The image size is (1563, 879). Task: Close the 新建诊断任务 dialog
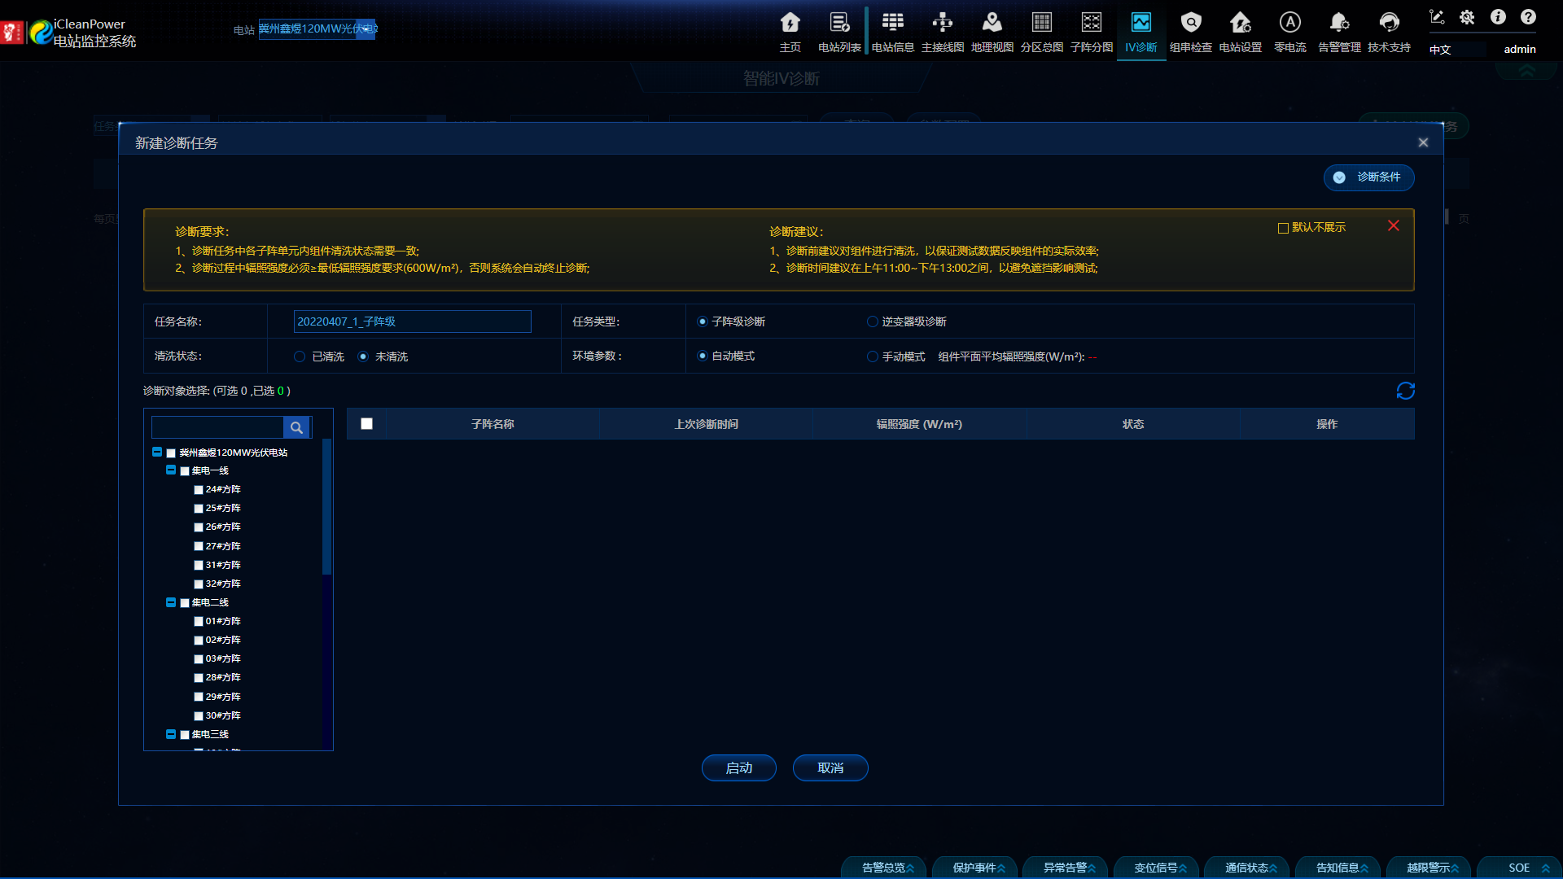point(1423,142)
